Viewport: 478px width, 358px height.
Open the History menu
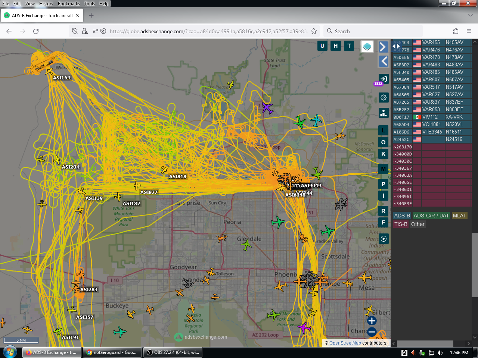pyautogui.click(x=46, y=4)
